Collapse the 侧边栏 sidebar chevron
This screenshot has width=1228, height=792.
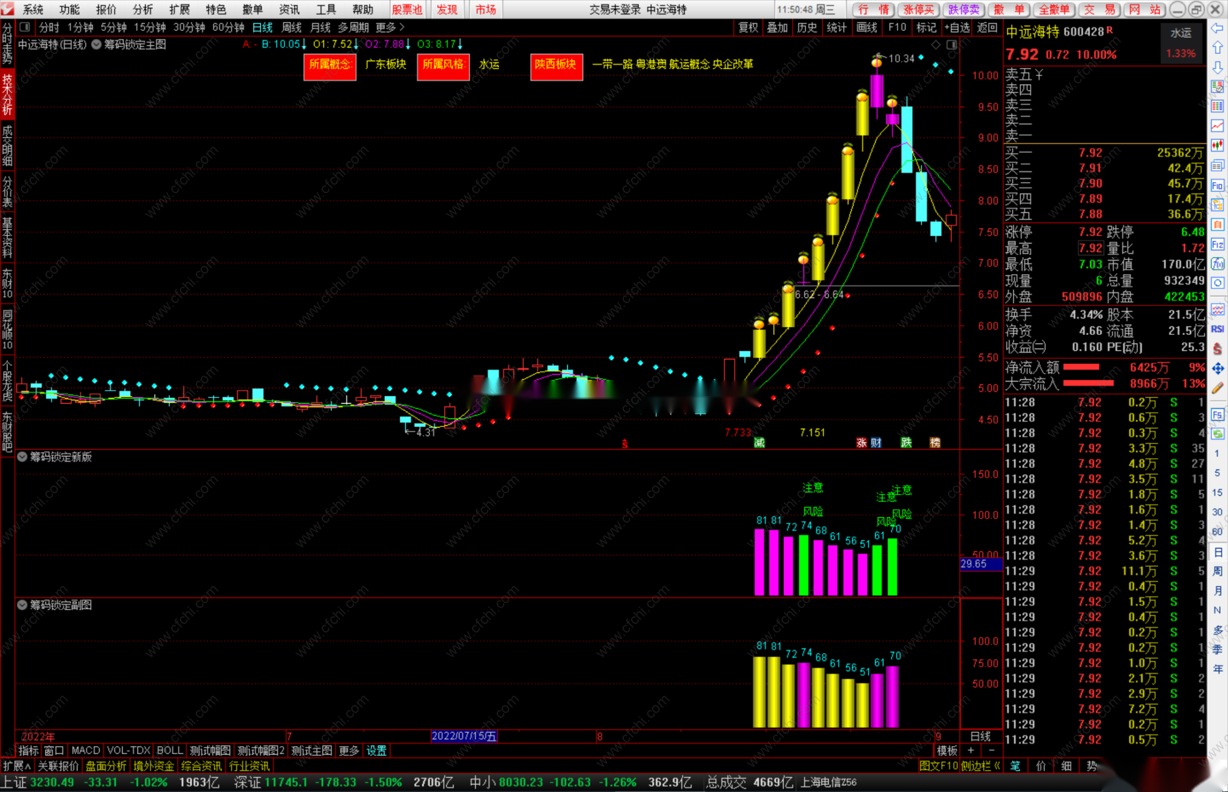997,766
